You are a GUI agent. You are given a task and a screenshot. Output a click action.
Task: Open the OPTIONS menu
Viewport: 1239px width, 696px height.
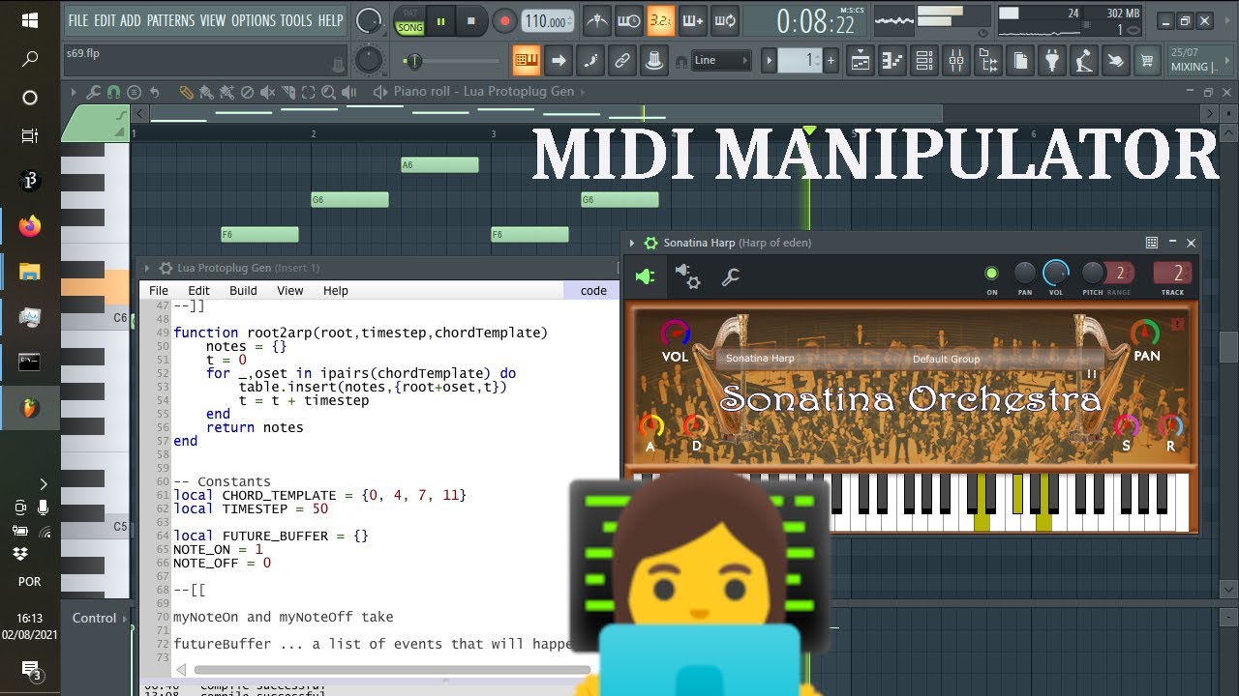tap(252, 20)
